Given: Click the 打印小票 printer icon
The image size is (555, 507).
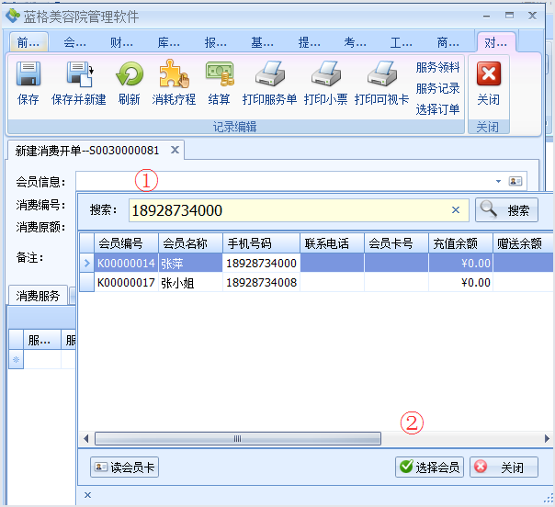Looking at the screenshot, I should pos(325,73).
